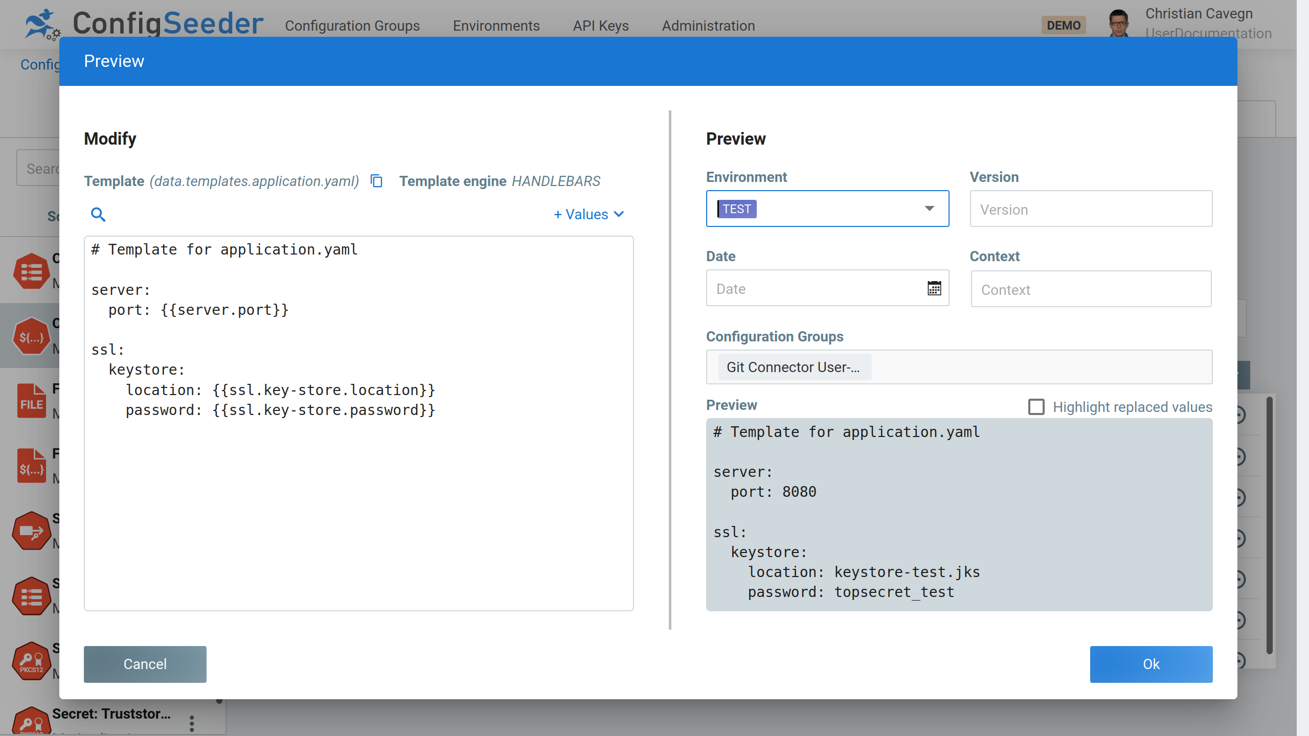The width and height of the screenshot is (1309, 736).
Task: Switch to the API Keys section
Action: (600, 26)
